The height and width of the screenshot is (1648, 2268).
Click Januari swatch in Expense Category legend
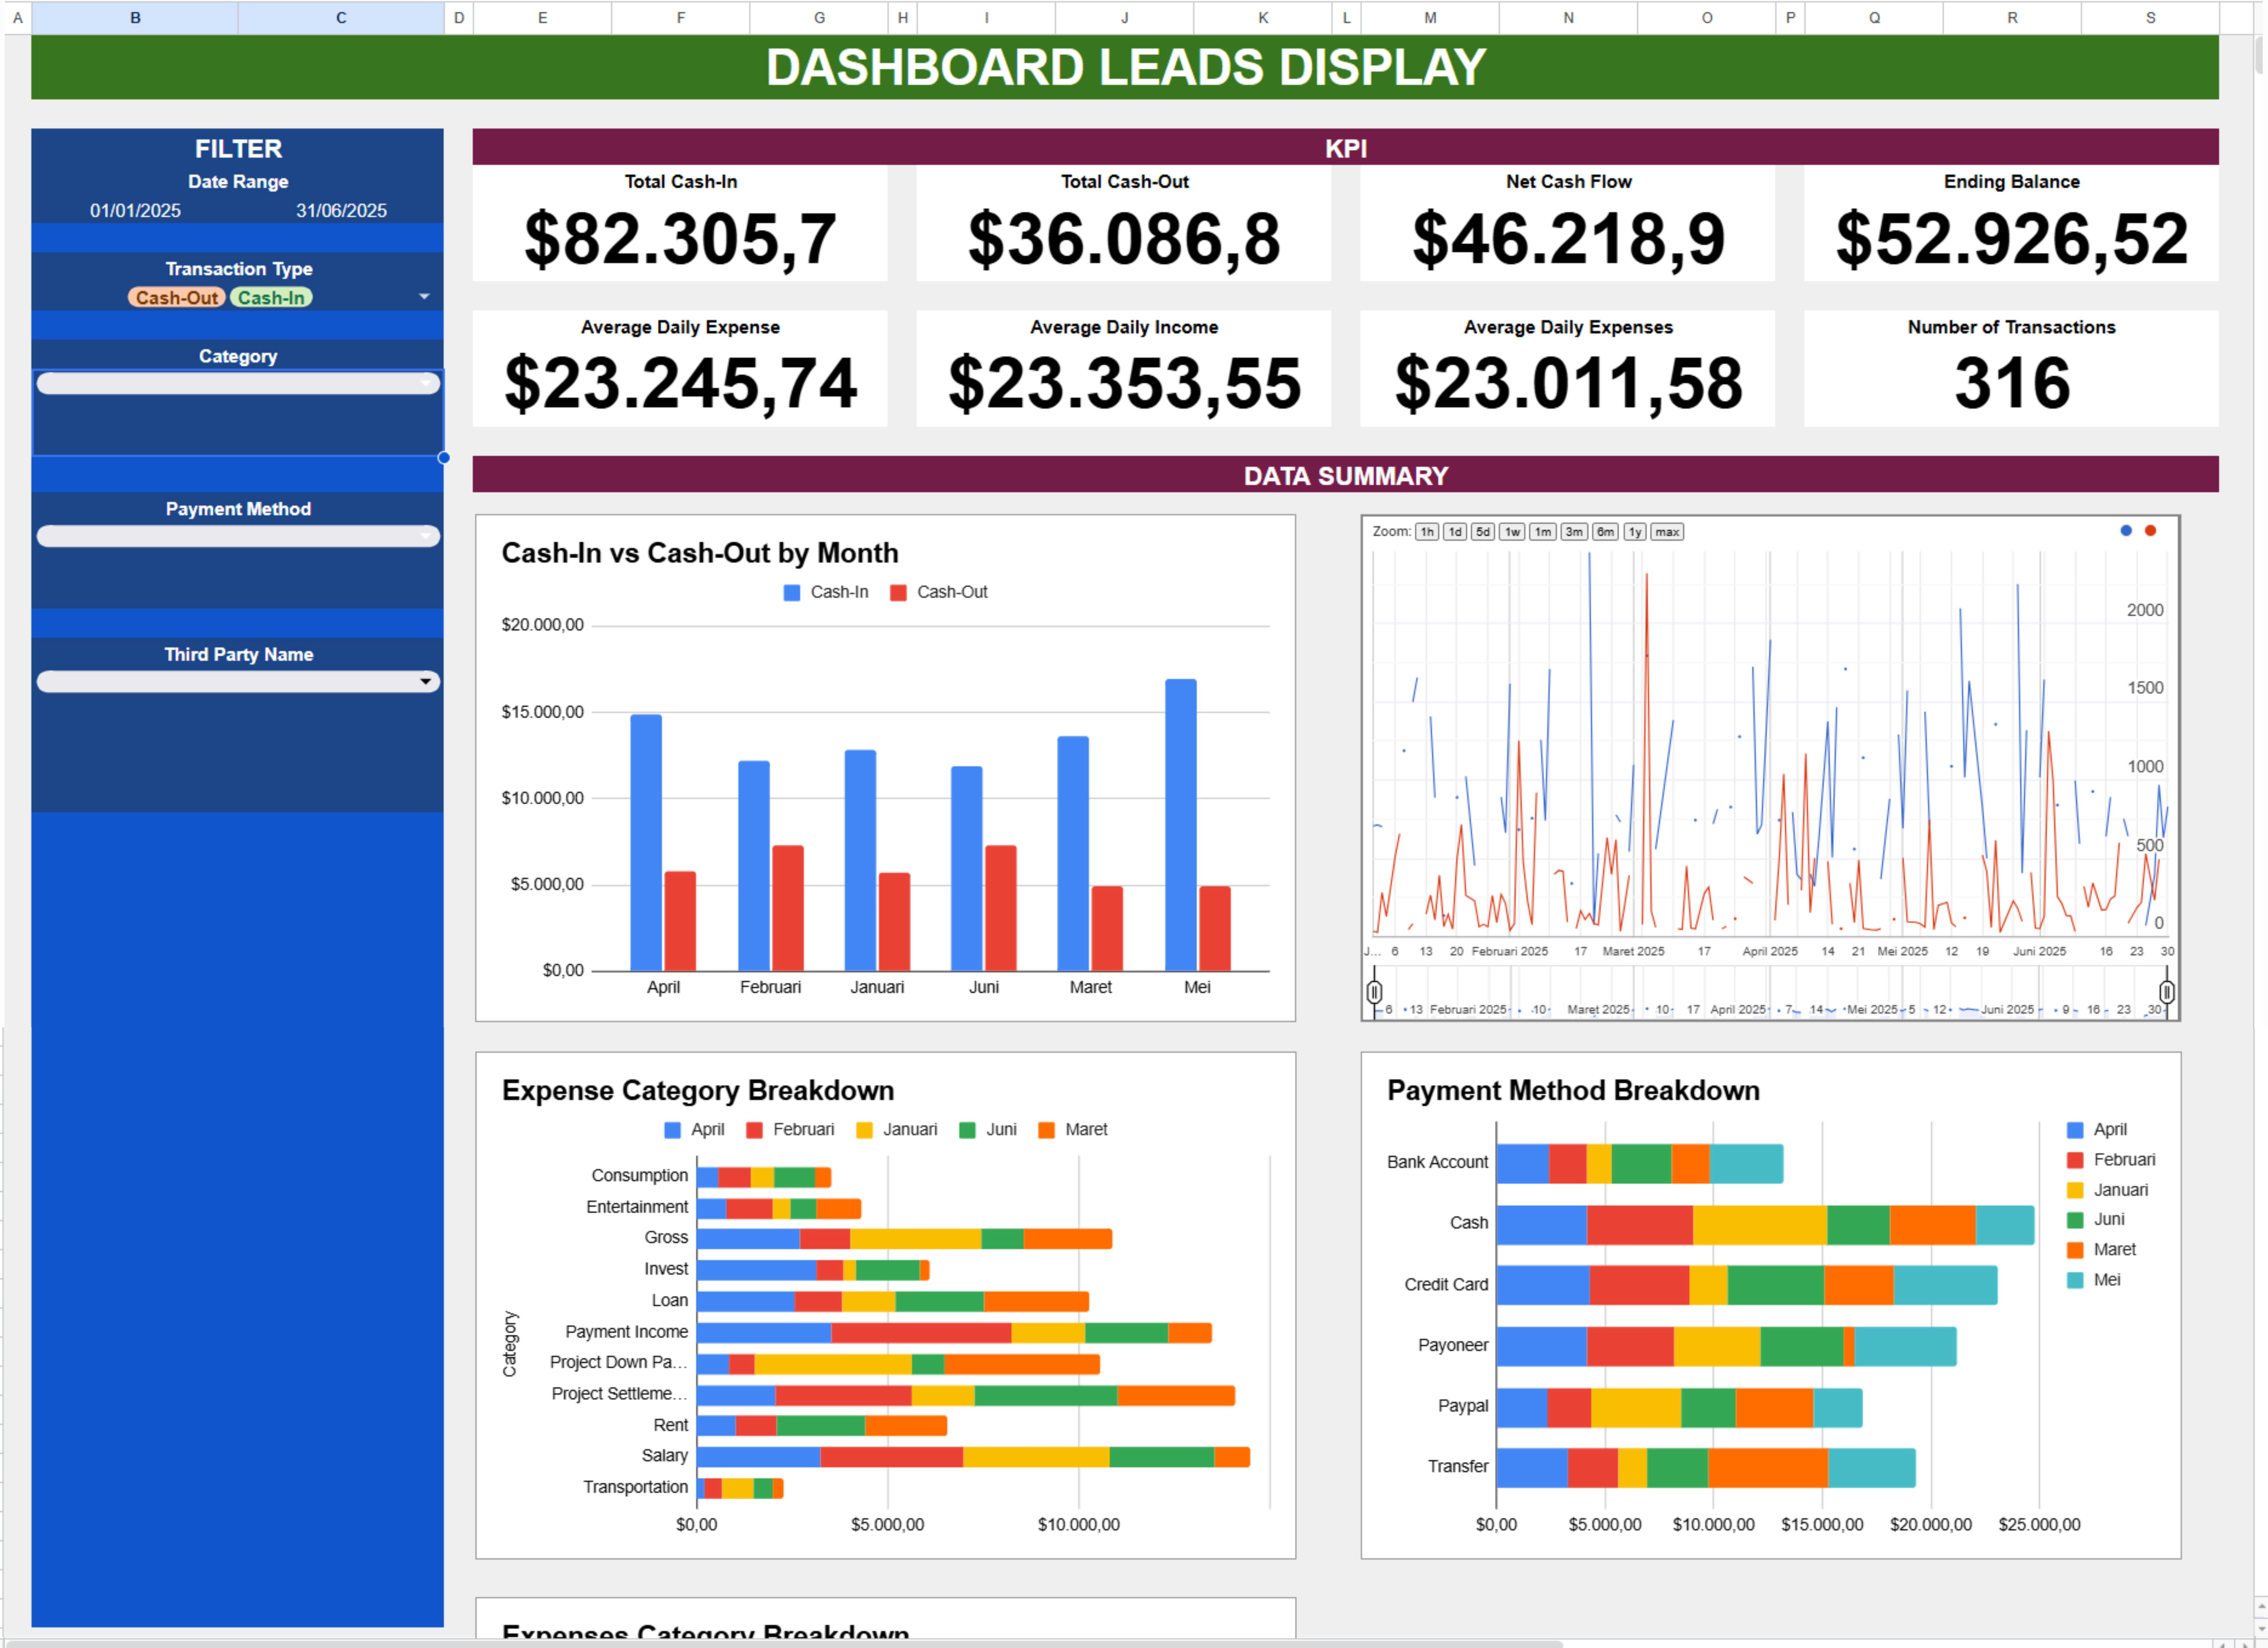click(x=865, y=1130)
